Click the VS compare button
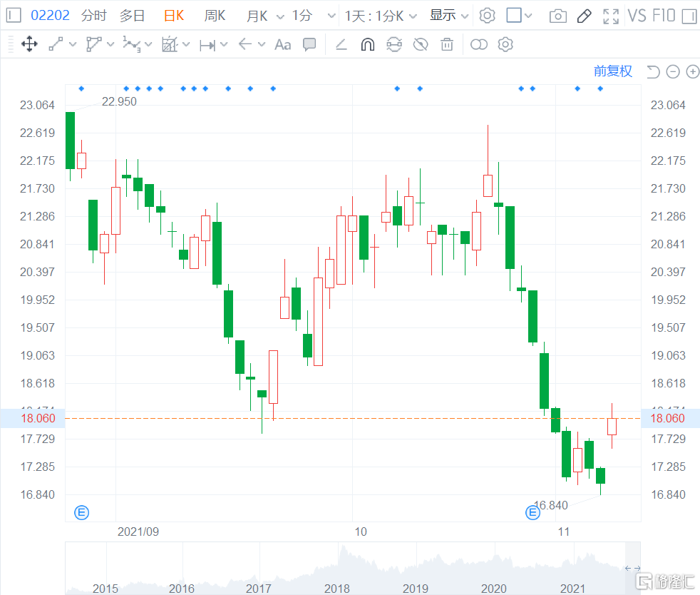This screenshot has height=595, width=700. click(x=637, y=16)
